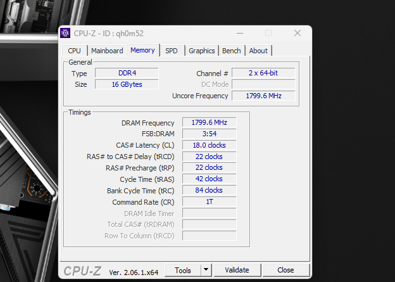Image resolution: width=395 pixels, height=282 pixels.
Task: Click the Bank Cycle Time value 84 clocks
Action: click(210, 190)
